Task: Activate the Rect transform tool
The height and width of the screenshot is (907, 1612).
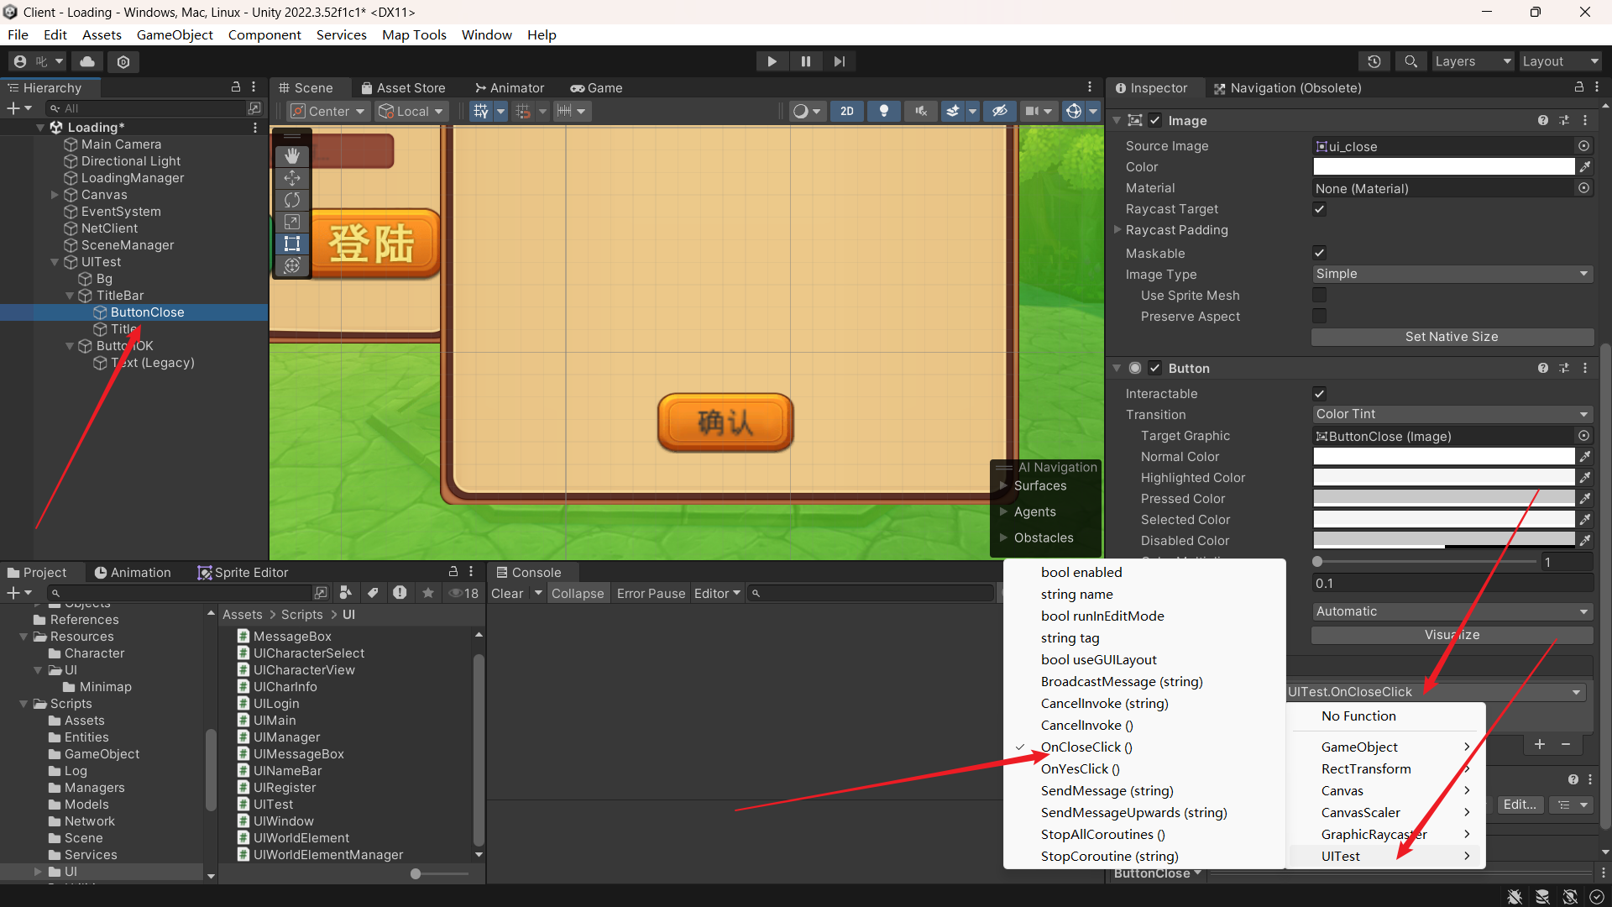Action: click(292, 244)
